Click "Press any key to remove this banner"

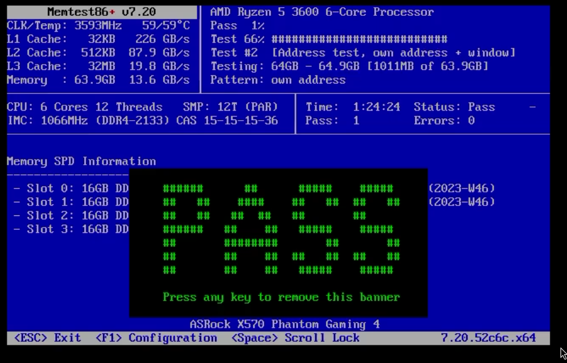click(x=281, y=297)
